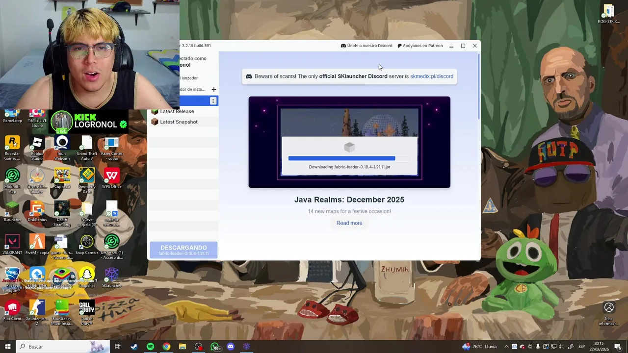Open the Discord invite link in SKlauncher title bar
628x353 pixels.
(x=366, y=46)
